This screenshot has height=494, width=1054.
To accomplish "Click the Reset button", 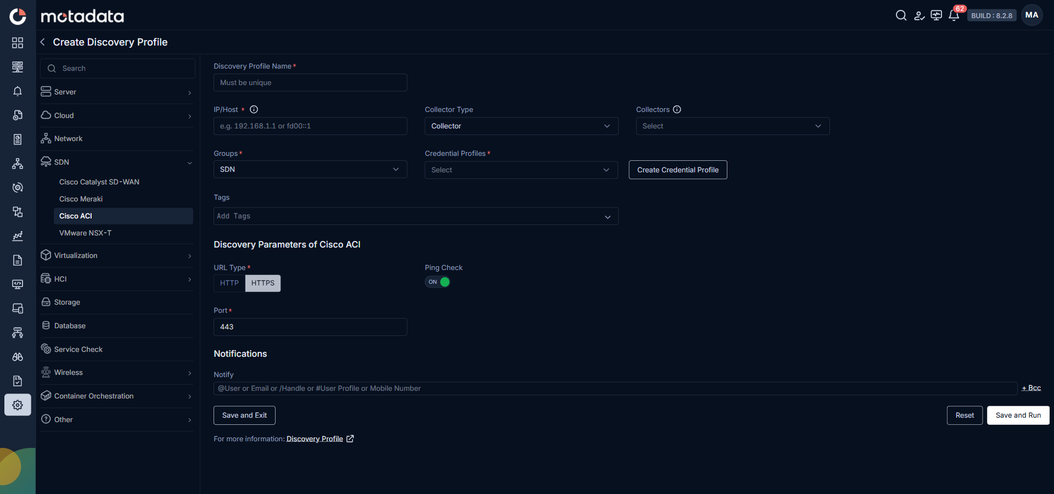I will [x=965, y=416].
